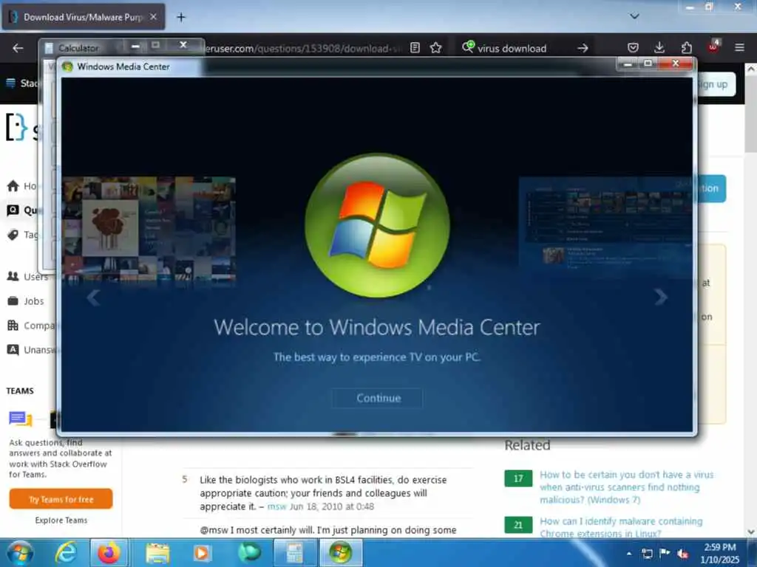Click the Windows Media Center orb logo
The image size is (757, 567).
click(378, 226)
